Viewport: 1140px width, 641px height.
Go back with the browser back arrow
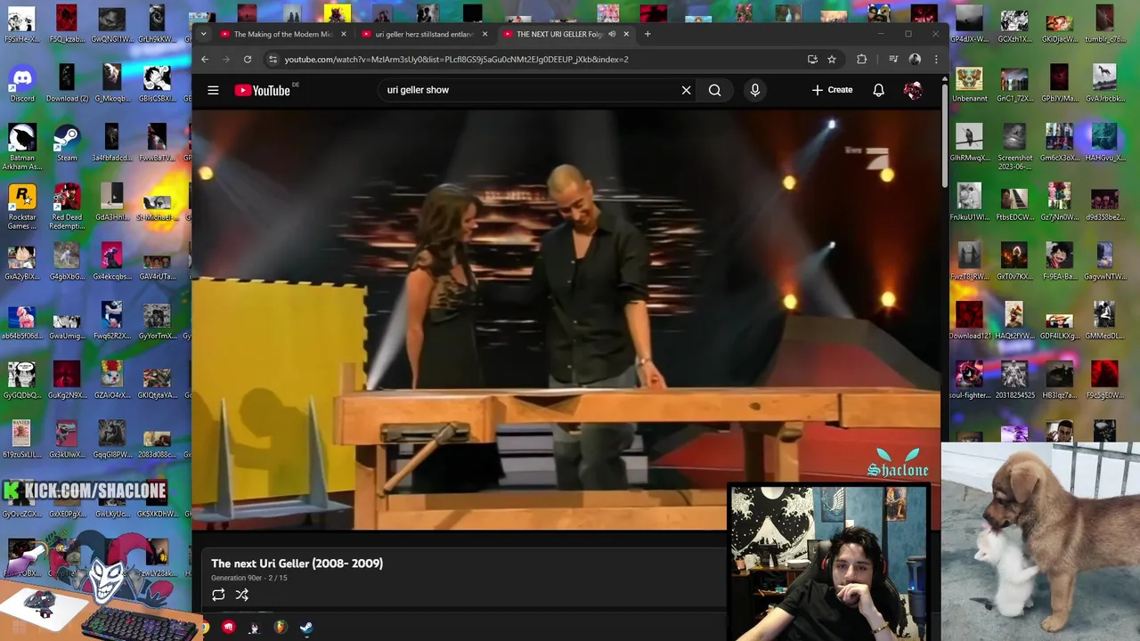pyautogui.click(x=205, y=59)
